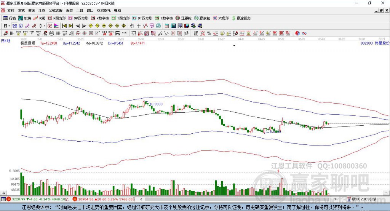This screenshot has height=211, width=390.
Task: Jump to the first bar icon
Action: click(64, 26)
